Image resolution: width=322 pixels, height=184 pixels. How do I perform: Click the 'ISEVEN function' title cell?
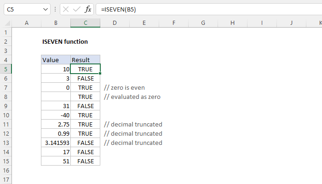click(65, 41)
